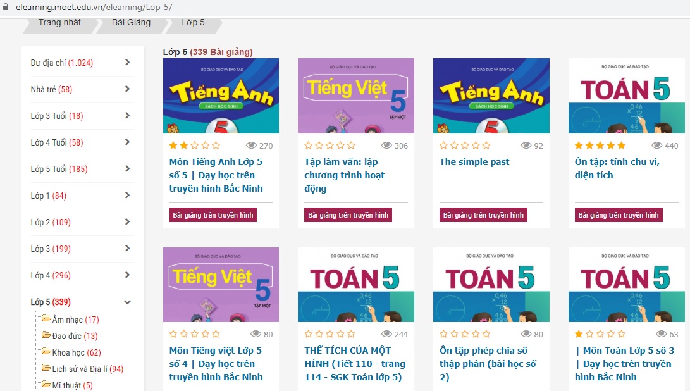Click Toán 5 cover of THỂ TÍCH CỦA MỘT HÌNH
The image size is (690, 391).
coord(356,285)
